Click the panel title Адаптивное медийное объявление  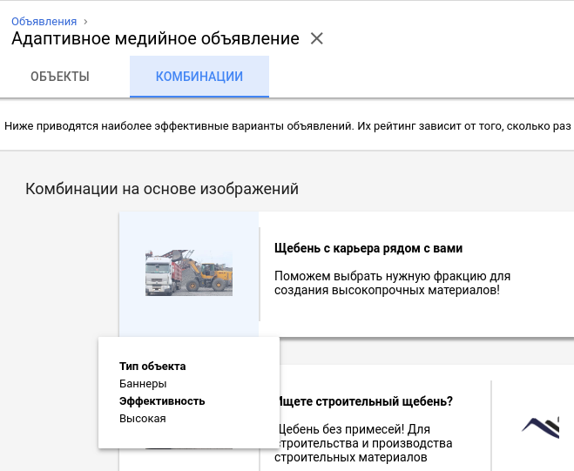tap(155, 39)
